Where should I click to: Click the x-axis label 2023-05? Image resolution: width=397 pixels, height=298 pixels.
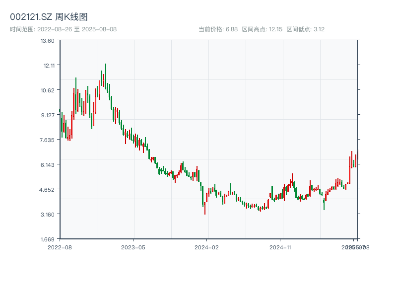click(x=133, y=247)
